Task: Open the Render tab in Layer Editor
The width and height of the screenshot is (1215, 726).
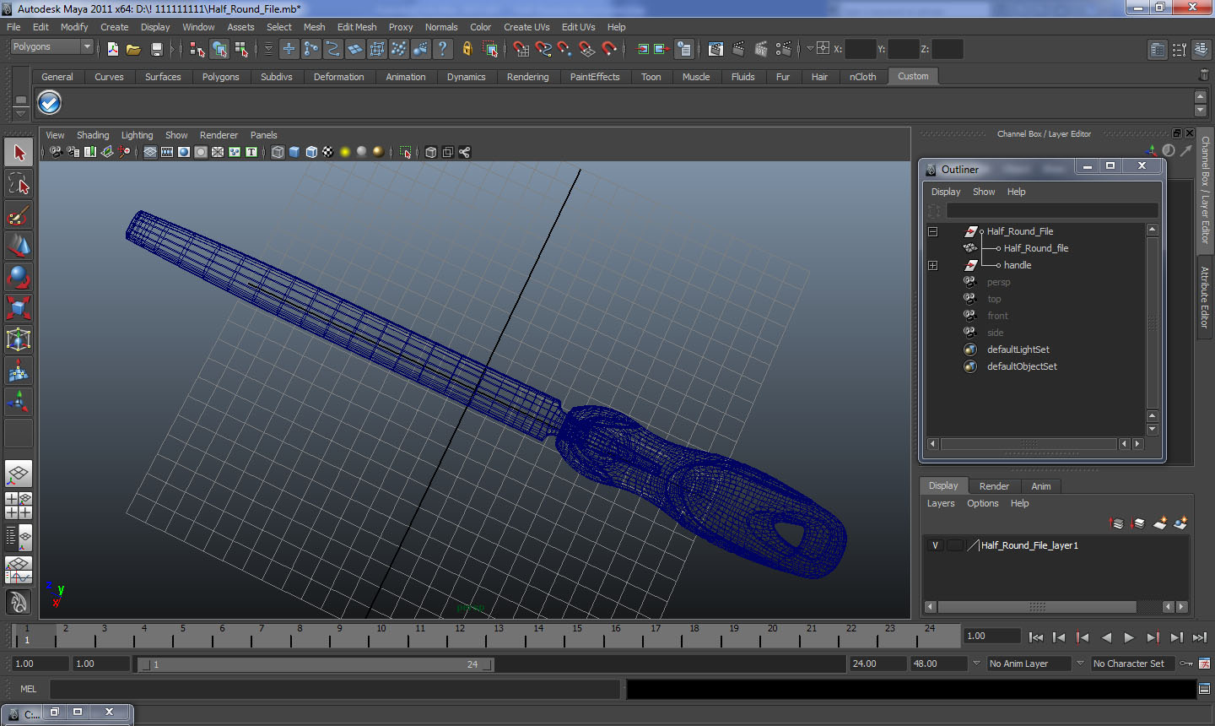Action: click(994, 486)
